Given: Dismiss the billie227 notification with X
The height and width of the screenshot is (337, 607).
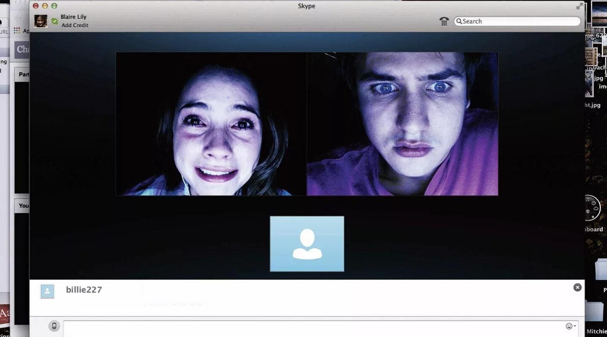Looking at the screenshot, I should click(577, 287).
